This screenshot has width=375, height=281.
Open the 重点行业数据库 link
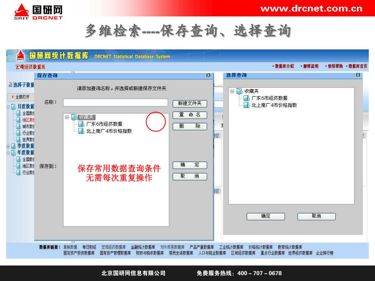tap(273, 253)
